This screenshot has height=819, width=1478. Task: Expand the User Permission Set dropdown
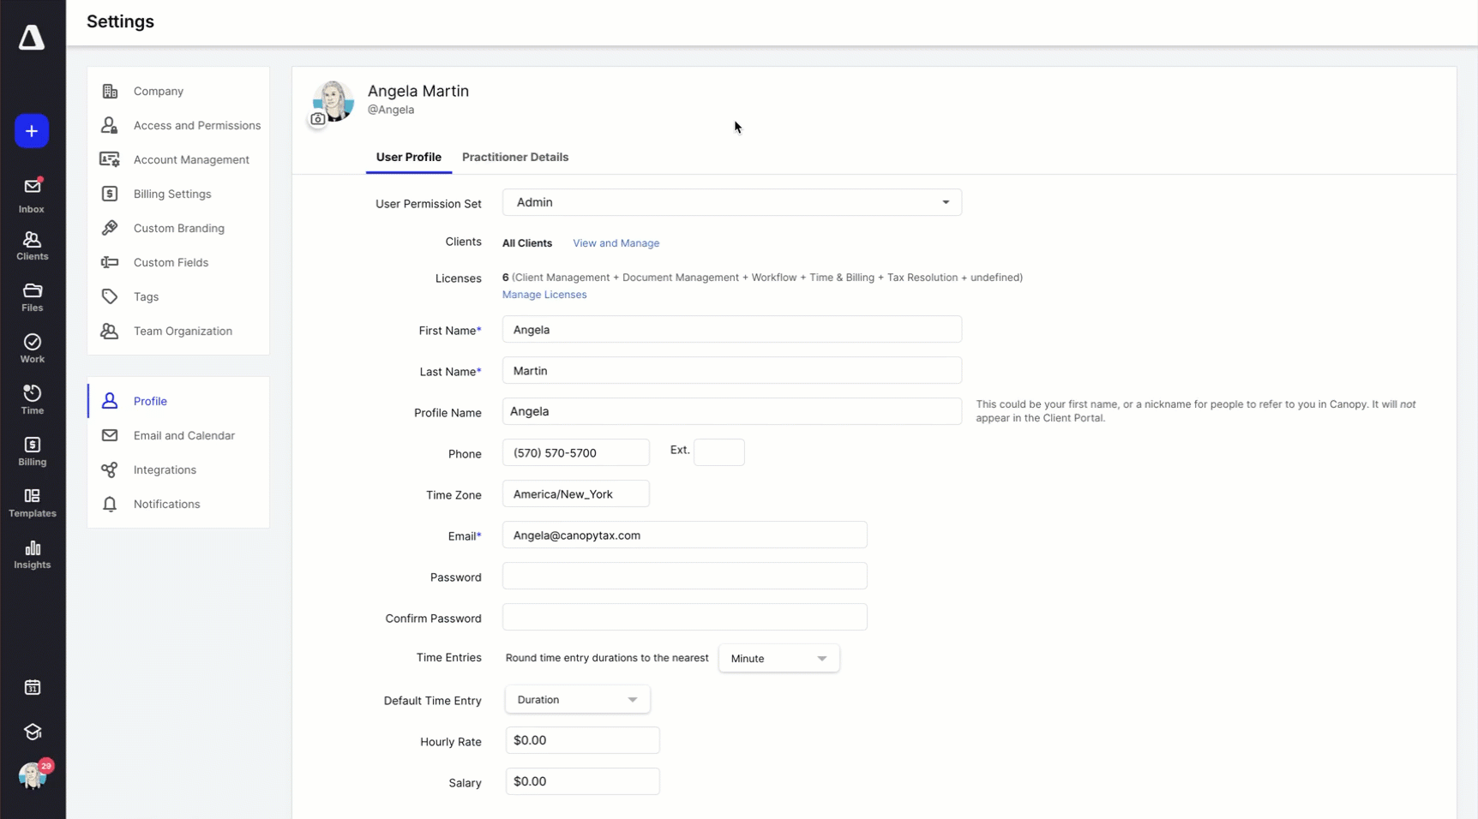pyautogui.click(x=731, y=202)
